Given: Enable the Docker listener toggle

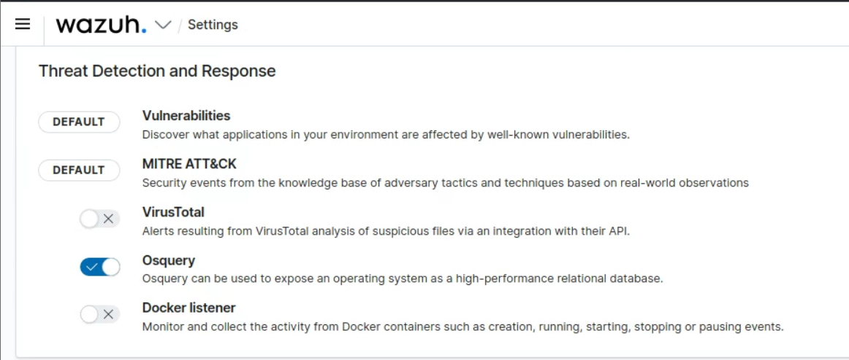Looking at the screenshot, I should pos(100,315).
